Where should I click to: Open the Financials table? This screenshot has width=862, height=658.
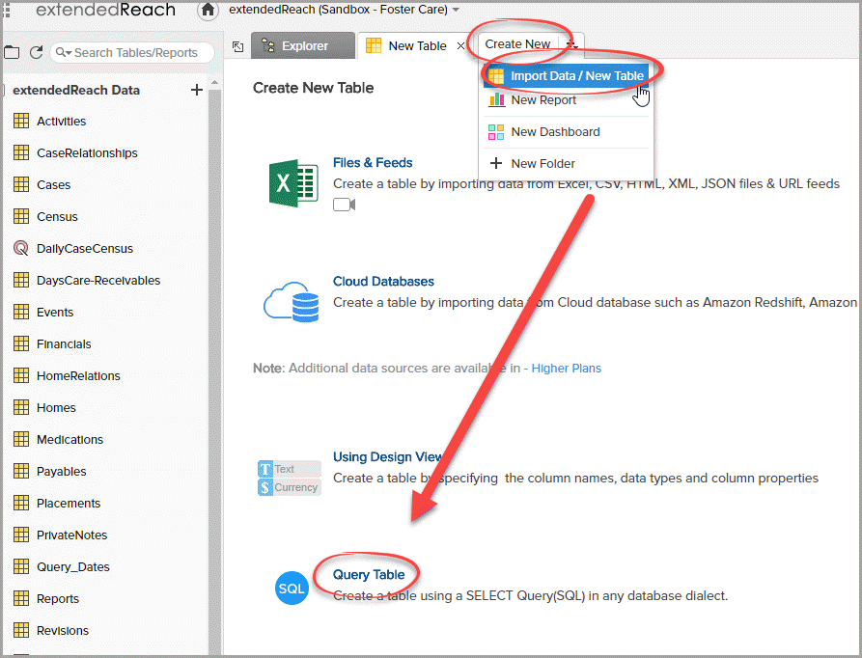tap(64, 343)
